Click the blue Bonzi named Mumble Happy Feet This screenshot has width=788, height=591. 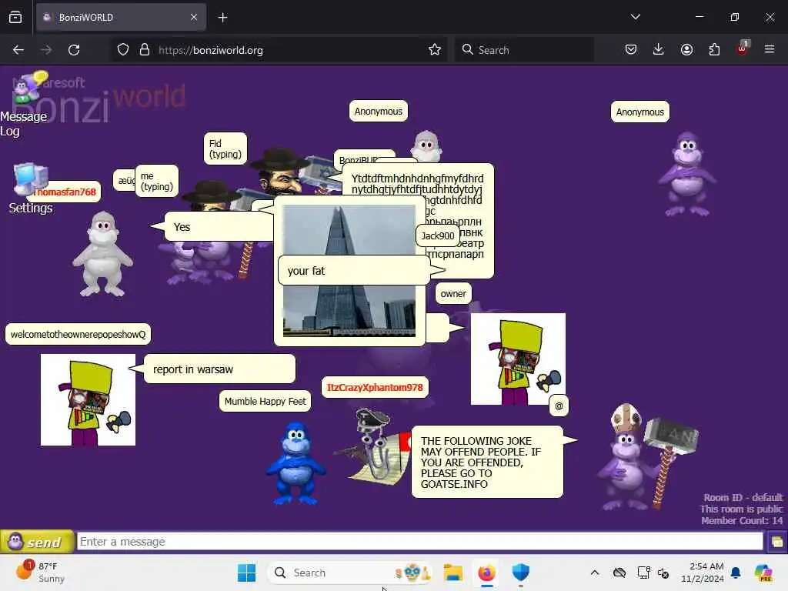pyautogui.click(x=296, y=462)
